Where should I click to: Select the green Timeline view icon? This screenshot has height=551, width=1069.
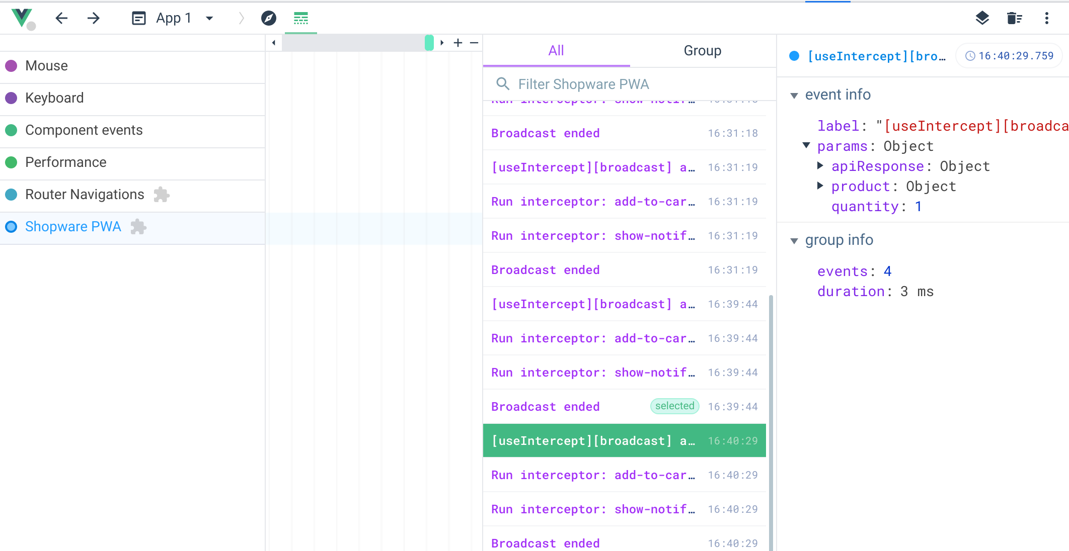(300, 18)
